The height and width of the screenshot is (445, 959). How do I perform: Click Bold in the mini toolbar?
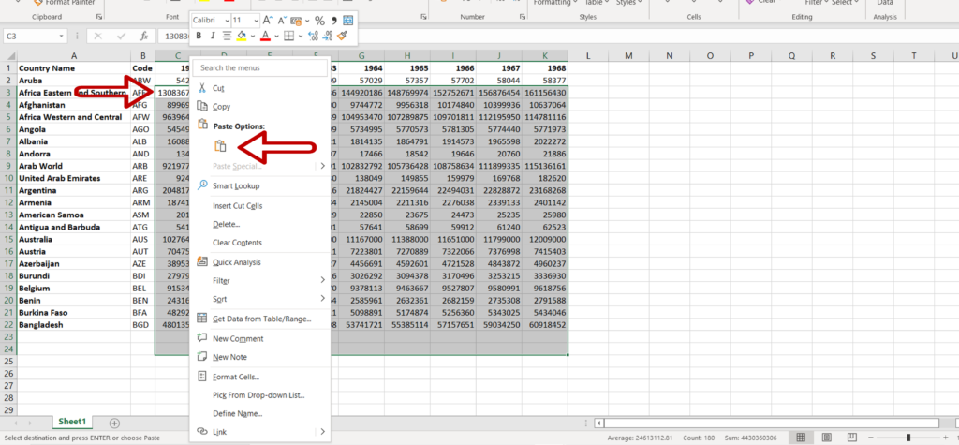point(199,37)
